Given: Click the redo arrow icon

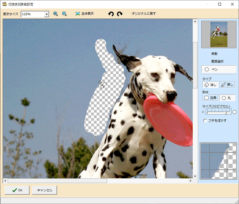Looking at the screenshot, I should [x=120, y=14].
